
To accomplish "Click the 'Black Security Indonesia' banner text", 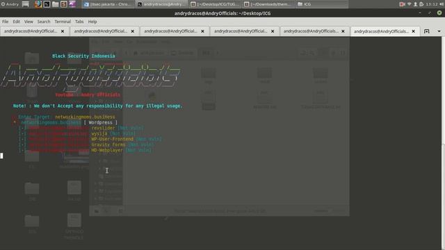I will click(83, 56).
